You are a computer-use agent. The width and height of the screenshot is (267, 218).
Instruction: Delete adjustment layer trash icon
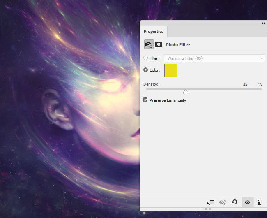259,202
